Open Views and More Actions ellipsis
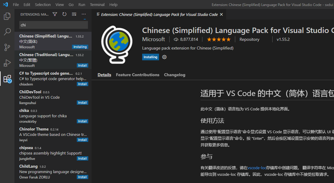Screen dimensions: 334x183 click(84, 14)
